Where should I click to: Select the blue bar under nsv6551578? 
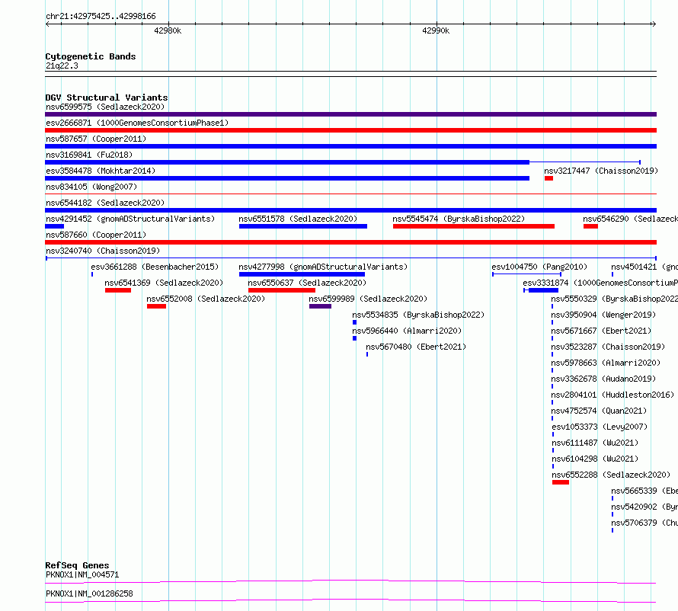click(x=303, y=226)
